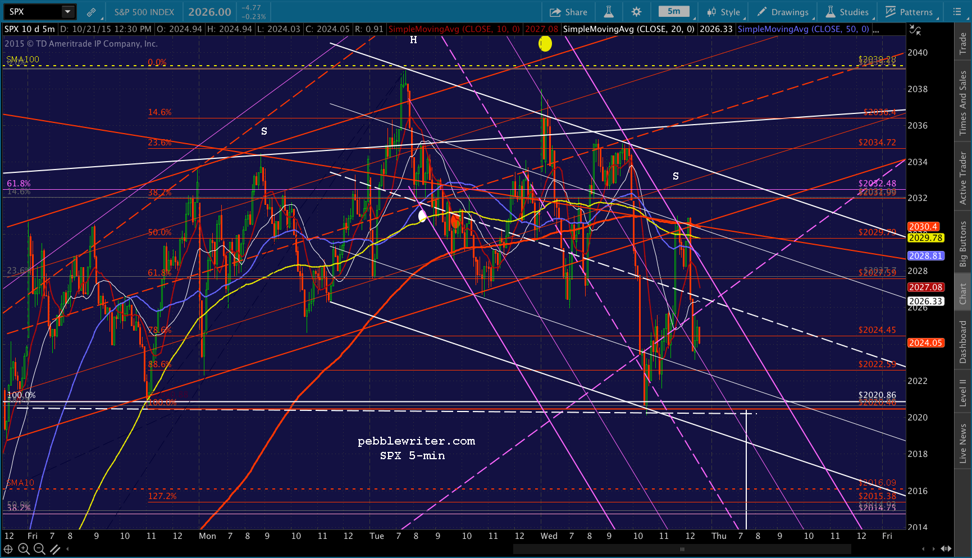Open chart settings gear icon

[x=636, y=12]
